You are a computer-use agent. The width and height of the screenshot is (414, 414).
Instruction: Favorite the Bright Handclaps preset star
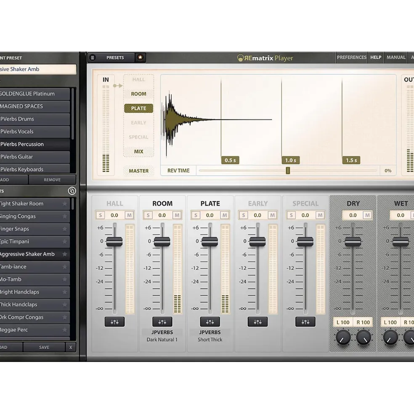(x=64, y=292)
